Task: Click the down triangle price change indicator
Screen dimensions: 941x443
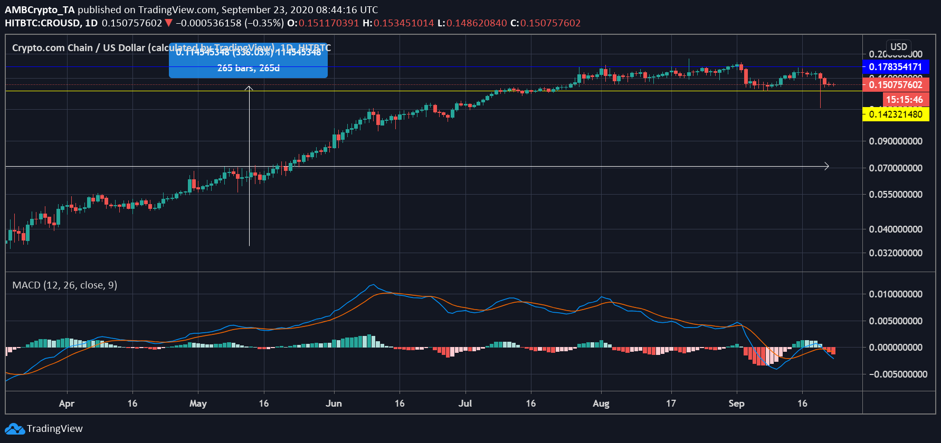Action: [x=168, y=23]
